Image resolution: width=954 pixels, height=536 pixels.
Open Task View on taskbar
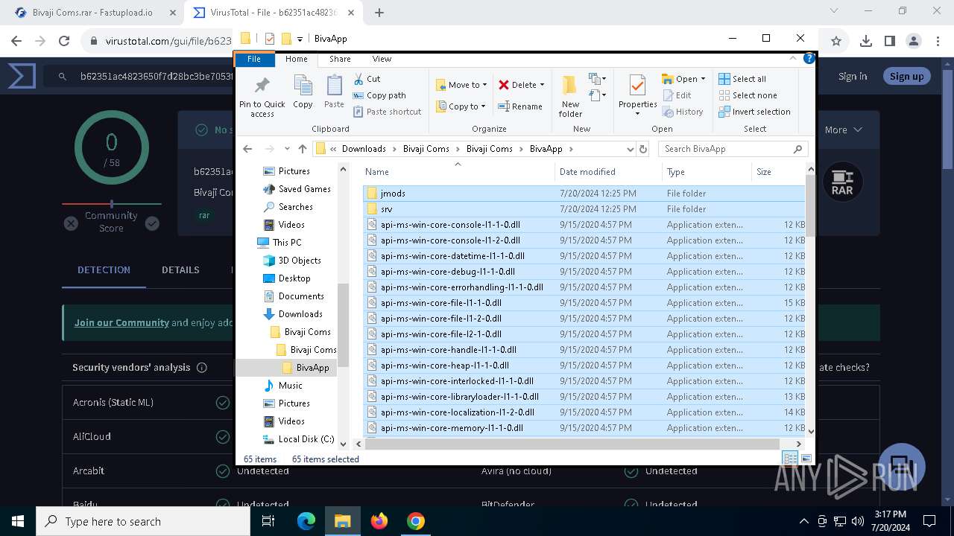[269, 521]
